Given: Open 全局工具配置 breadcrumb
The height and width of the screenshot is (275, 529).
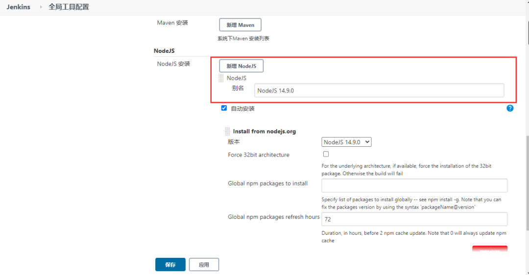Looking at the screenshot, I should pyautogui.click(x=69, y=7).
